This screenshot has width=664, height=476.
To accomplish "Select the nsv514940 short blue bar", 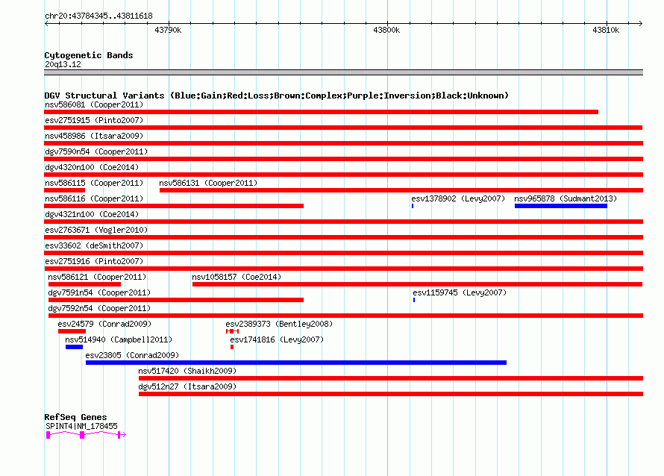I will [74, 347].
